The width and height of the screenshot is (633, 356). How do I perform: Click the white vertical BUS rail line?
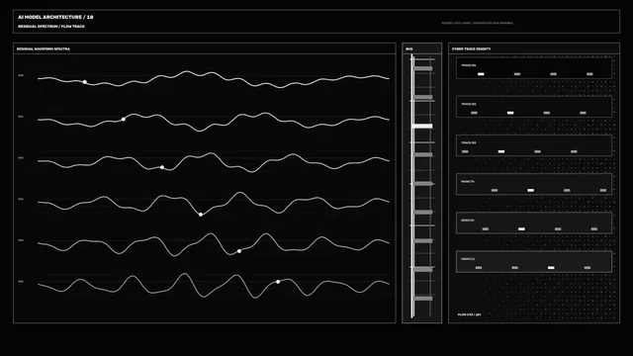412,187
